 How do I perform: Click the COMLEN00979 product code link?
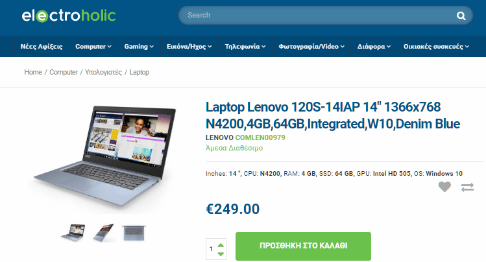point(260,137)
